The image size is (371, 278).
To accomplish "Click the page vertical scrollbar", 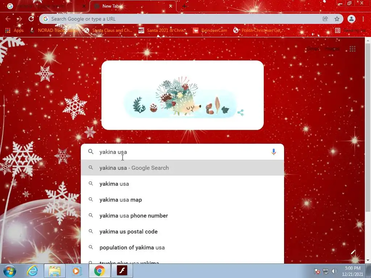I will point(367,128).
